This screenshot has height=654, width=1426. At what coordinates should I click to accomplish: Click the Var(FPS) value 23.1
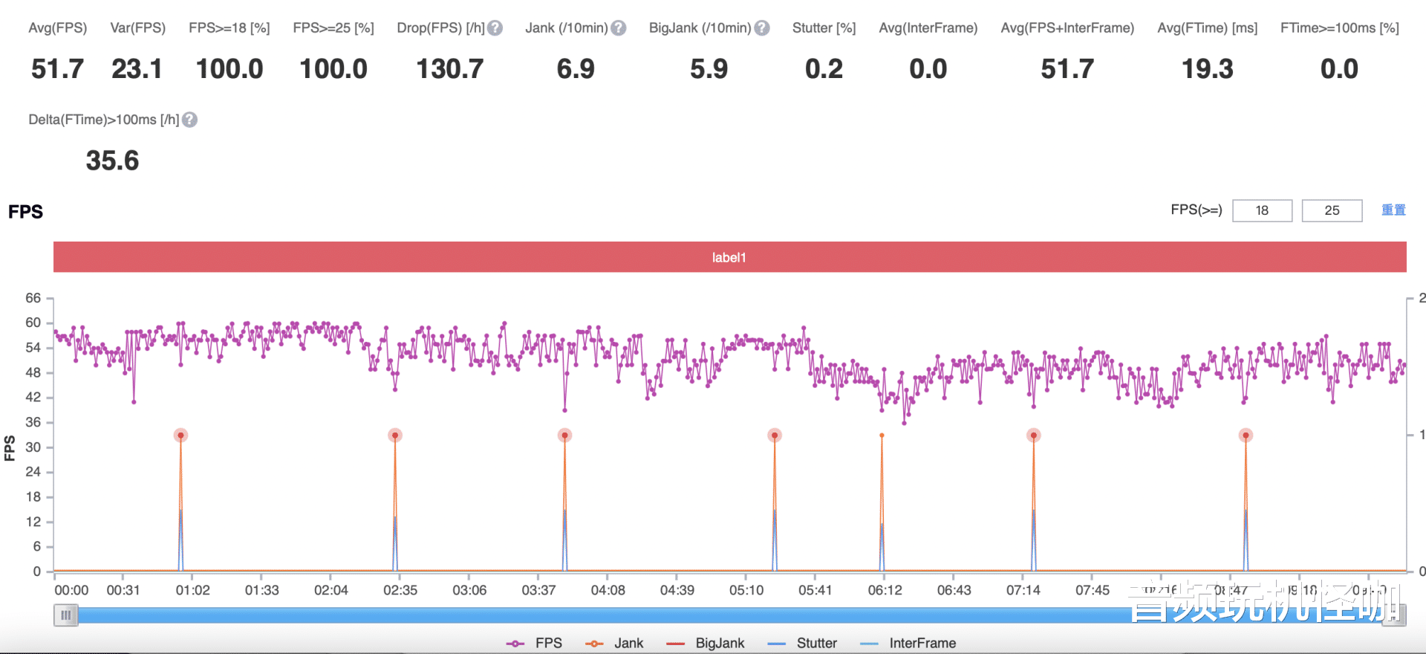point(137,69)
